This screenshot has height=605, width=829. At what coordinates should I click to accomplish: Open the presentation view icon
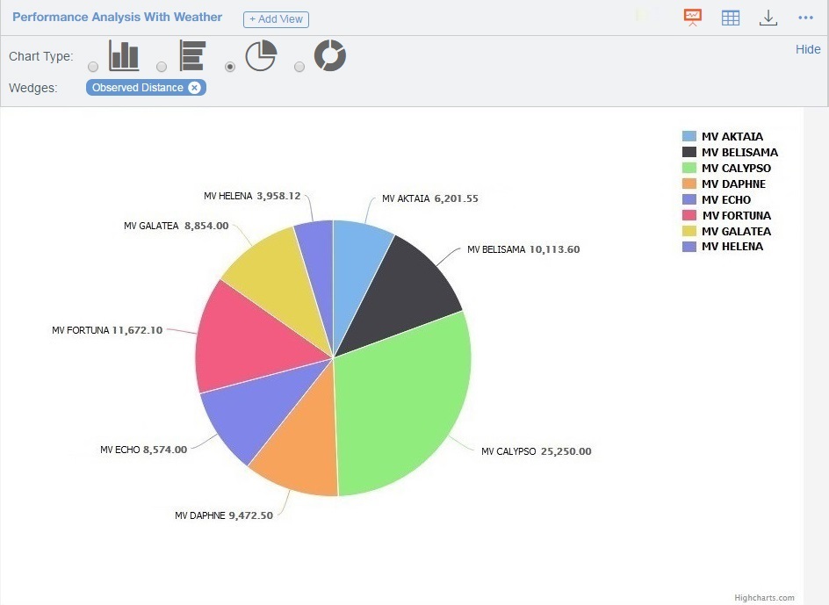tap(692, 17)
